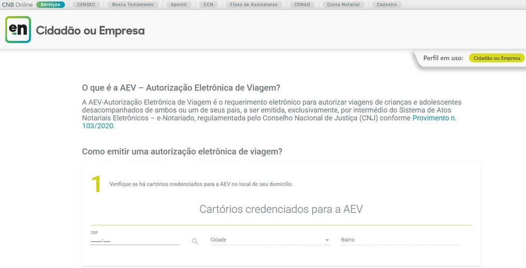526x268 pixels.
Task: Click the e-Notariado 'en' logo icon
Action: (18, 29)
